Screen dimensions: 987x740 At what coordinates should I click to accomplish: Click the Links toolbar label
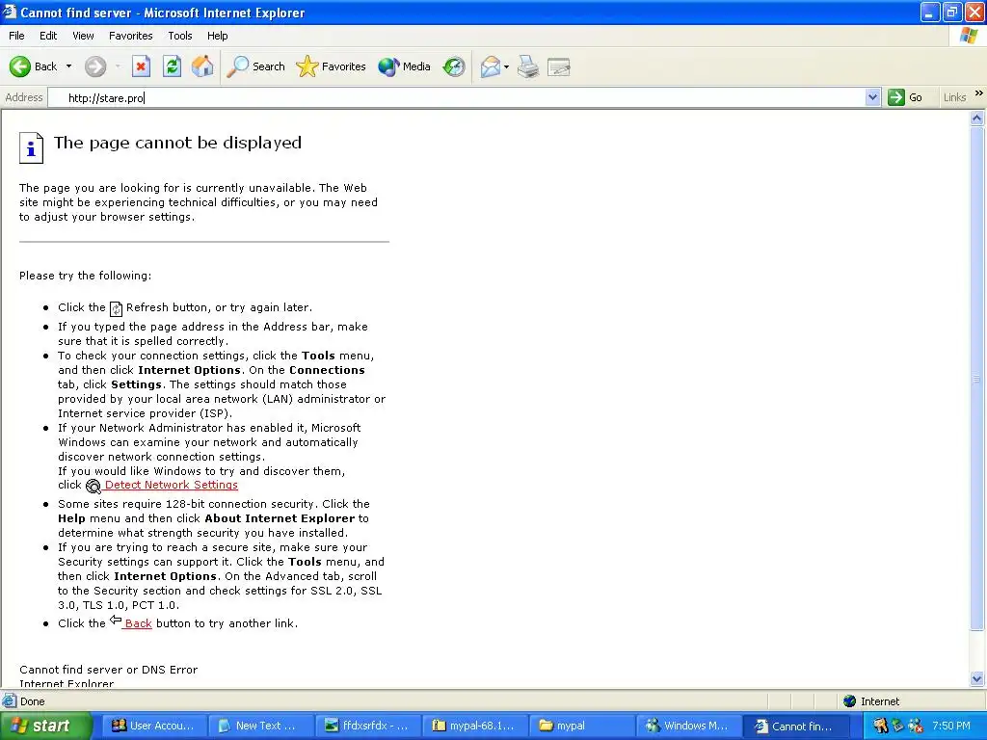(x=954, y=97)
